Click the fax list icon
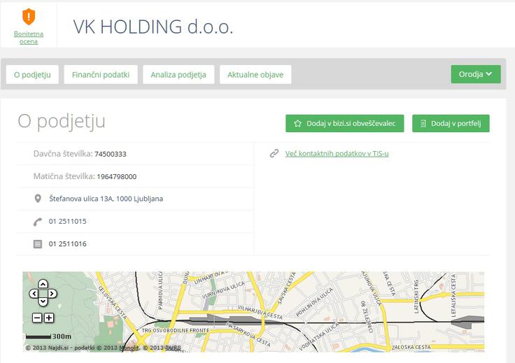Image resolution: width=515 pixels, height=363 pixels. pos(38,244)
